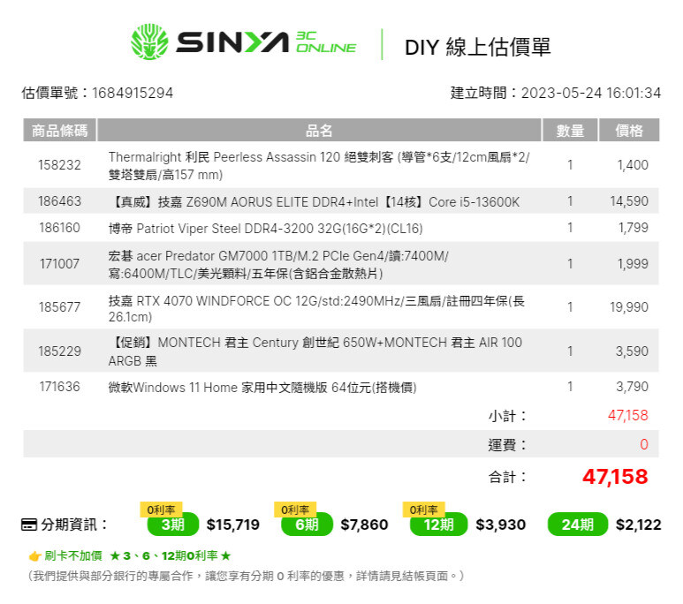Click the credit card icon beside 分期資訊
This screenshot has width=683, height=604.
pyautogui.click(x=29, y=525)
